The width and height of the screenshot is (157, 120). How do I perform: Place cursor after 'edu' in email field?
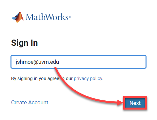coord(59,62)
